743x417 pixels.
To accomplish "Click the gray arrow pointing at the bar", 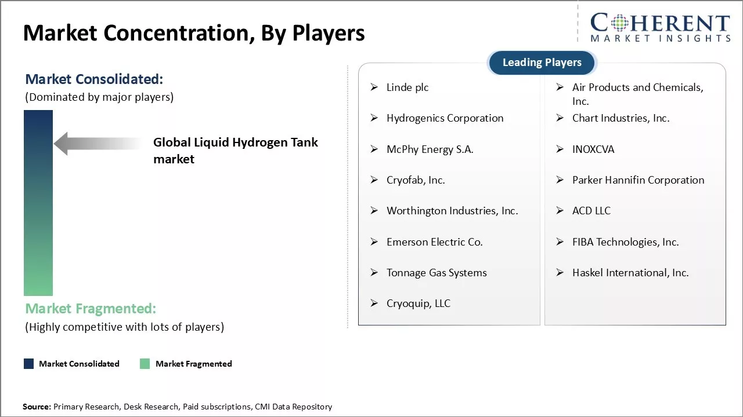I will click(96, 143).
